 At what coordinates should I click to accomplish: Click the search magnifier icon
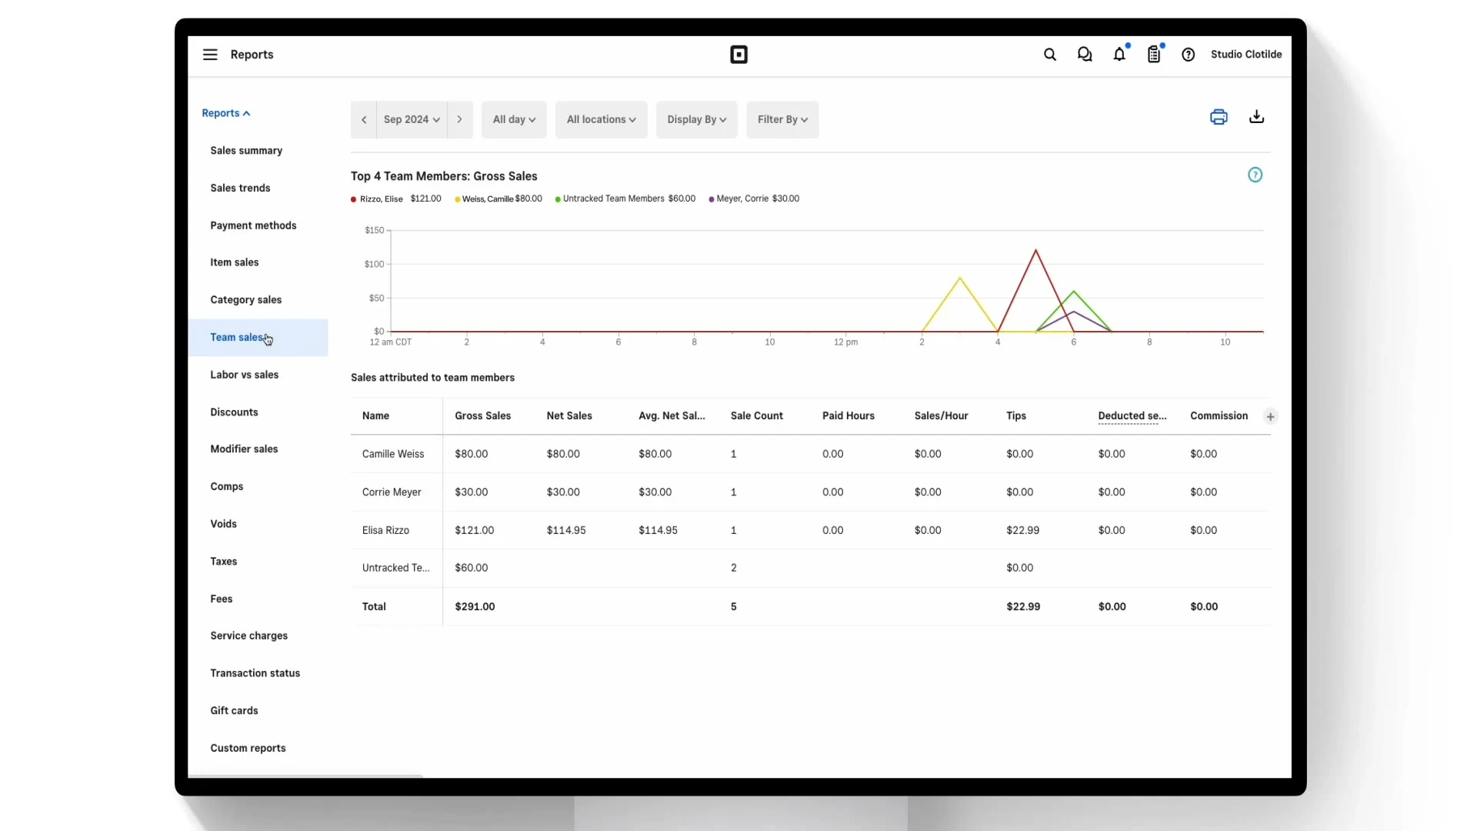point(1049,55)
